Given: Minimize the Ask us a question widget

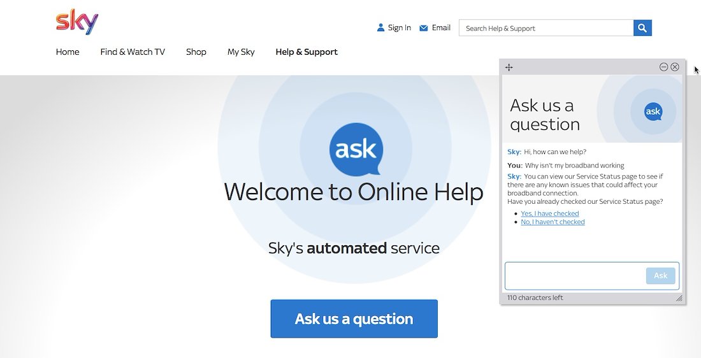Looking at the screenshot, I should pos(663,67).
